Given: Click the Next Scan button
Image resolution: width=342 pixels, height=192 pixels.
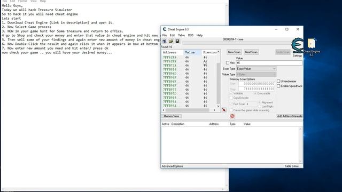Looking at the screenshot, I should (251, 52).
